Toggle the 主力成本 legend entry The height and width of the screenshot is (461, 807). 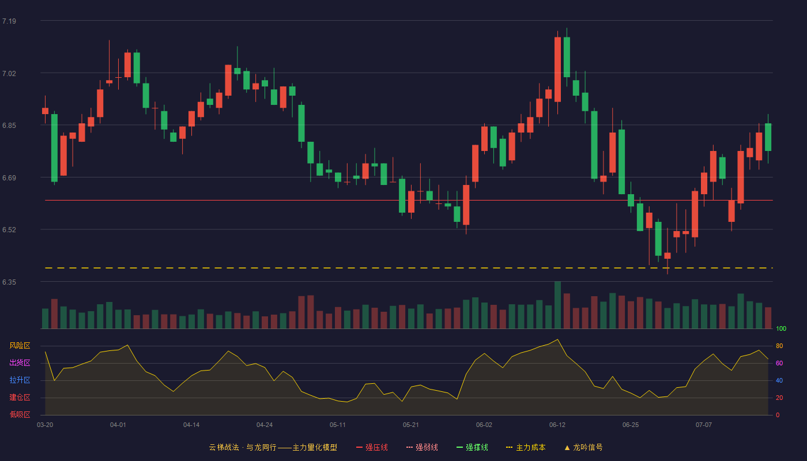click(x=526, y=447)
